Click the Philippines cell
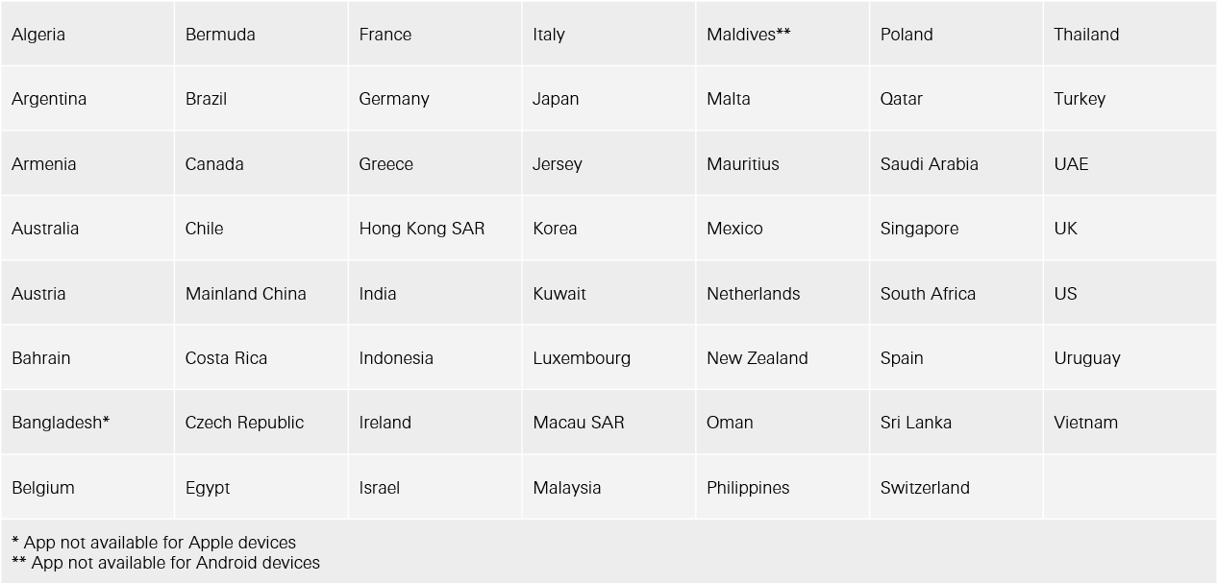The height and width of the screenshot is (583, 1217). click(747, 488)
